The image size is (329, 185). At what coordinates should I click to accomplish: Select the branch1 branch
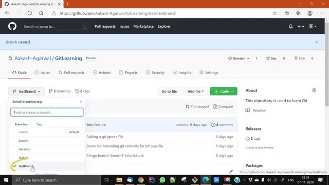point(47,140)
